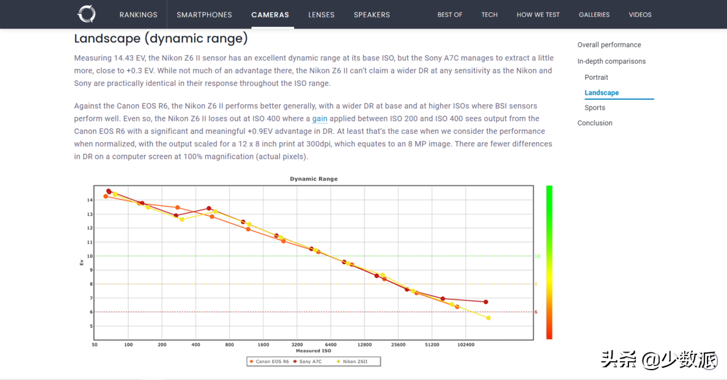
Task: Jump to the Conclusion section
Action: pyautogui.click(x=595, y=123)
